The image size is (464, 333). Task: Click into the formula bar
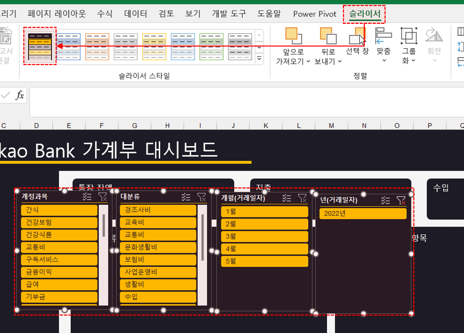click(x=247, y=102)
